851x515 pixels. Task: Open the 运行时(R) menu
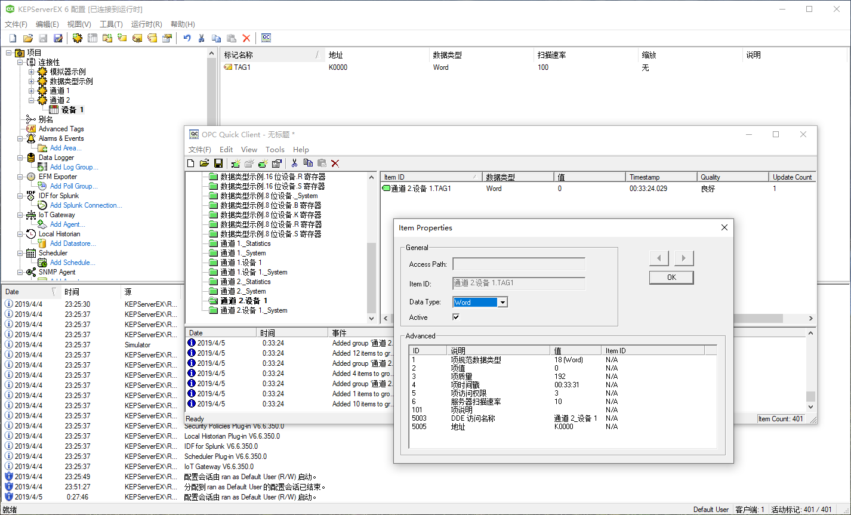pos(146,24)
